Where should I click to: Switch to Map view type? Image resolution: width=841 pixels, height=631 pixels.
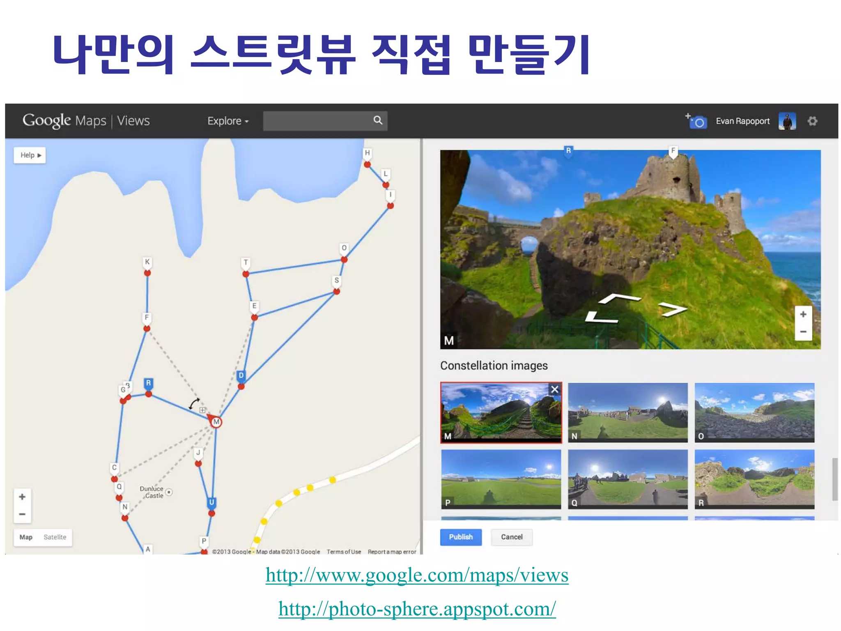click(26, 537)
